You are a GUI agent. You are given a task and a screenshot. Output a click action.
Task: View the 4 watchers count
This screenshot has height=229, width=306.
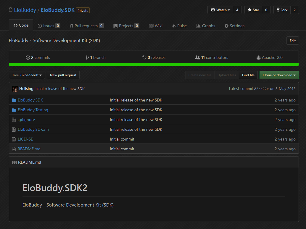[237, 10]
